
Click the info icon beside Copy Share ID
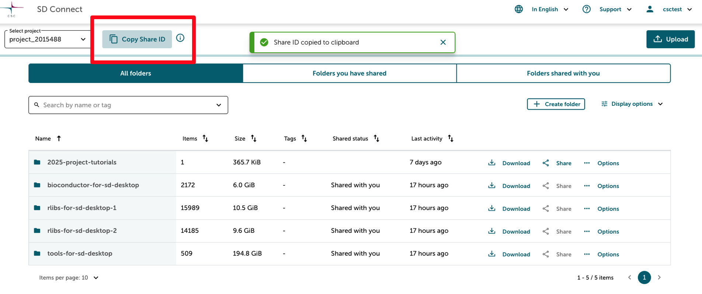180,38
